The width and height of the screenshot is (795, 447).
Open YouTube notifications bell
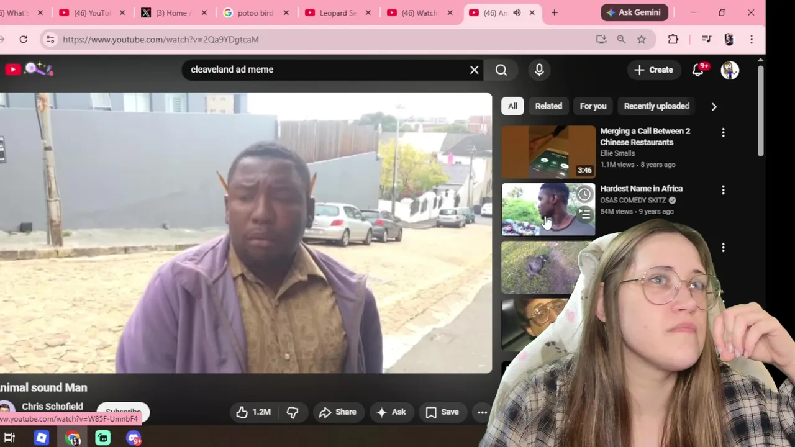coord(698,70)
